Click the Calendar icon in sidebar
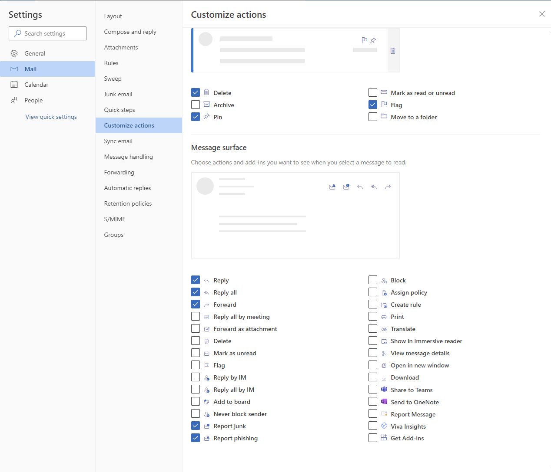Image resolution: width=551 pixels, height=472 pixels. 14,84
